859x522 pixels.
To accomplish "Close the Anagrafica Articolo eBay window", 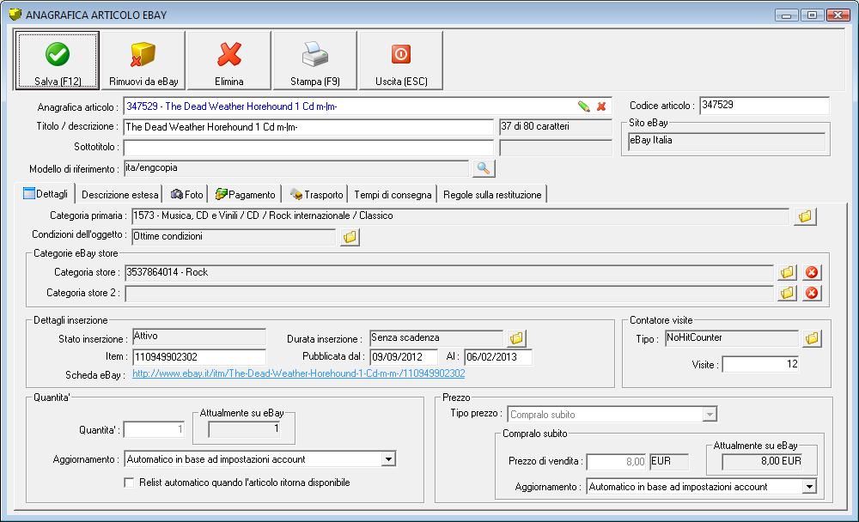I will click(x=838, y=15).
